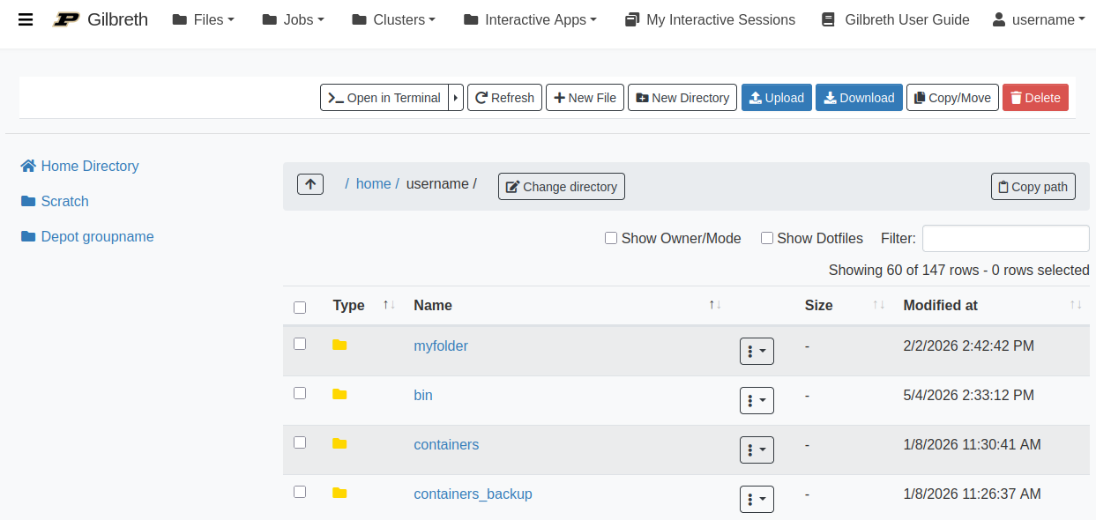Click the Change directory button

click(x=562, y=187)
